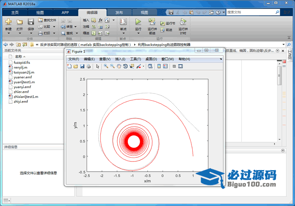The height and width of the screenshot is (206, 295).
Task: Click the smart indent icon beside 缩进
Action: (x=94, y=33)
